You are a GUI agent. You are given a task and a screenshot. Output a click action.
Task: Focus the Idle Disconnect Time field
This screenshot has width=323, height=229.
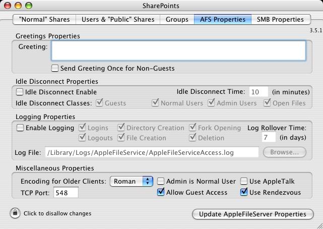tap(259, 92)
